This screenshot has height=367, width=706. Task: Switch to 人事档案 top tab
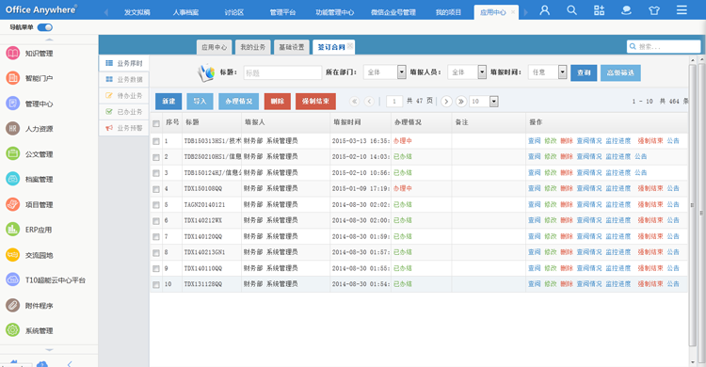pos(185,12)
